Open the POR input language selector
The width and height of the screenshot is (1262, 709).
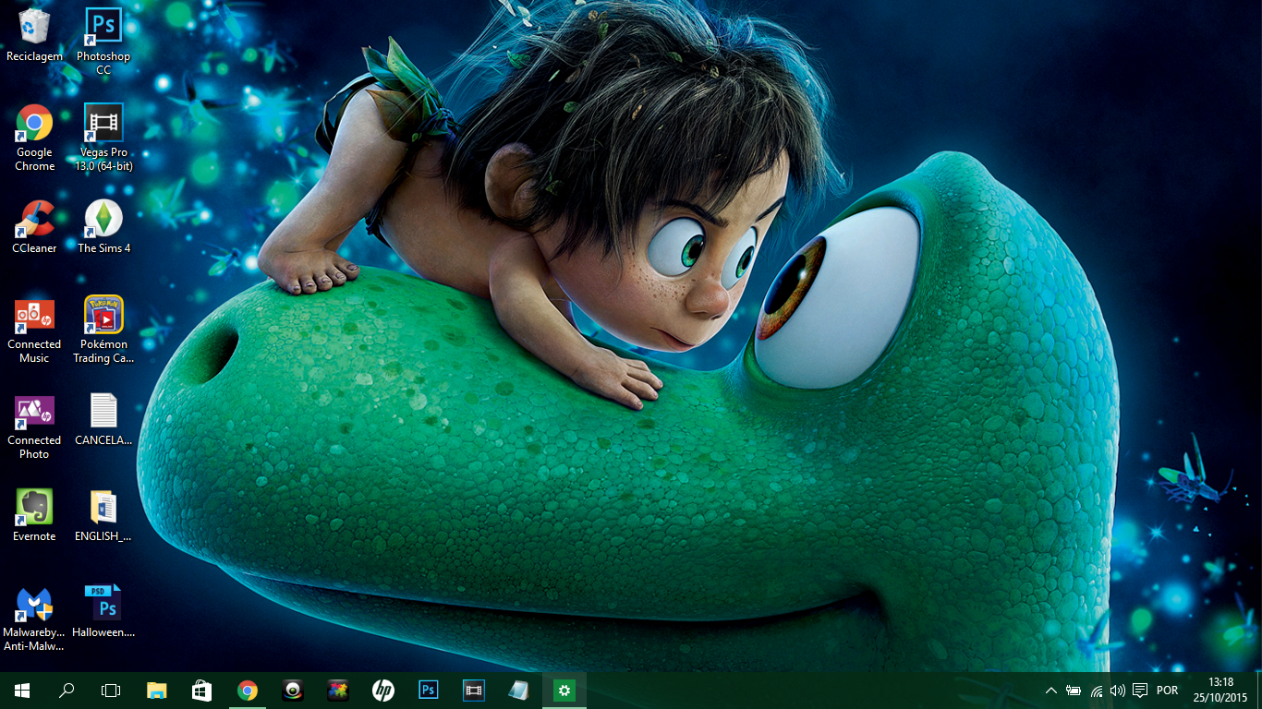click(1167, 691)
